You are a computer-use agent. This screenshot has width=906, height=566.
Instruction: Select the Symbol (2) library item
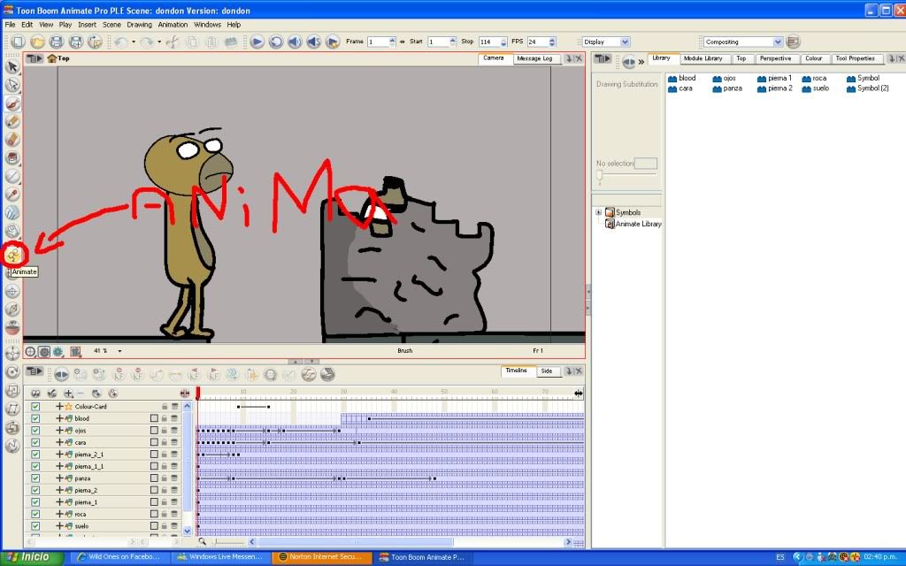pos(868,88)
